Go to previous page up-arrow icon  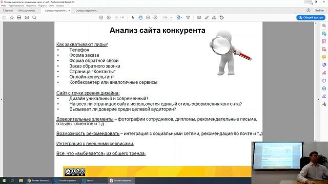click(101, 17)
